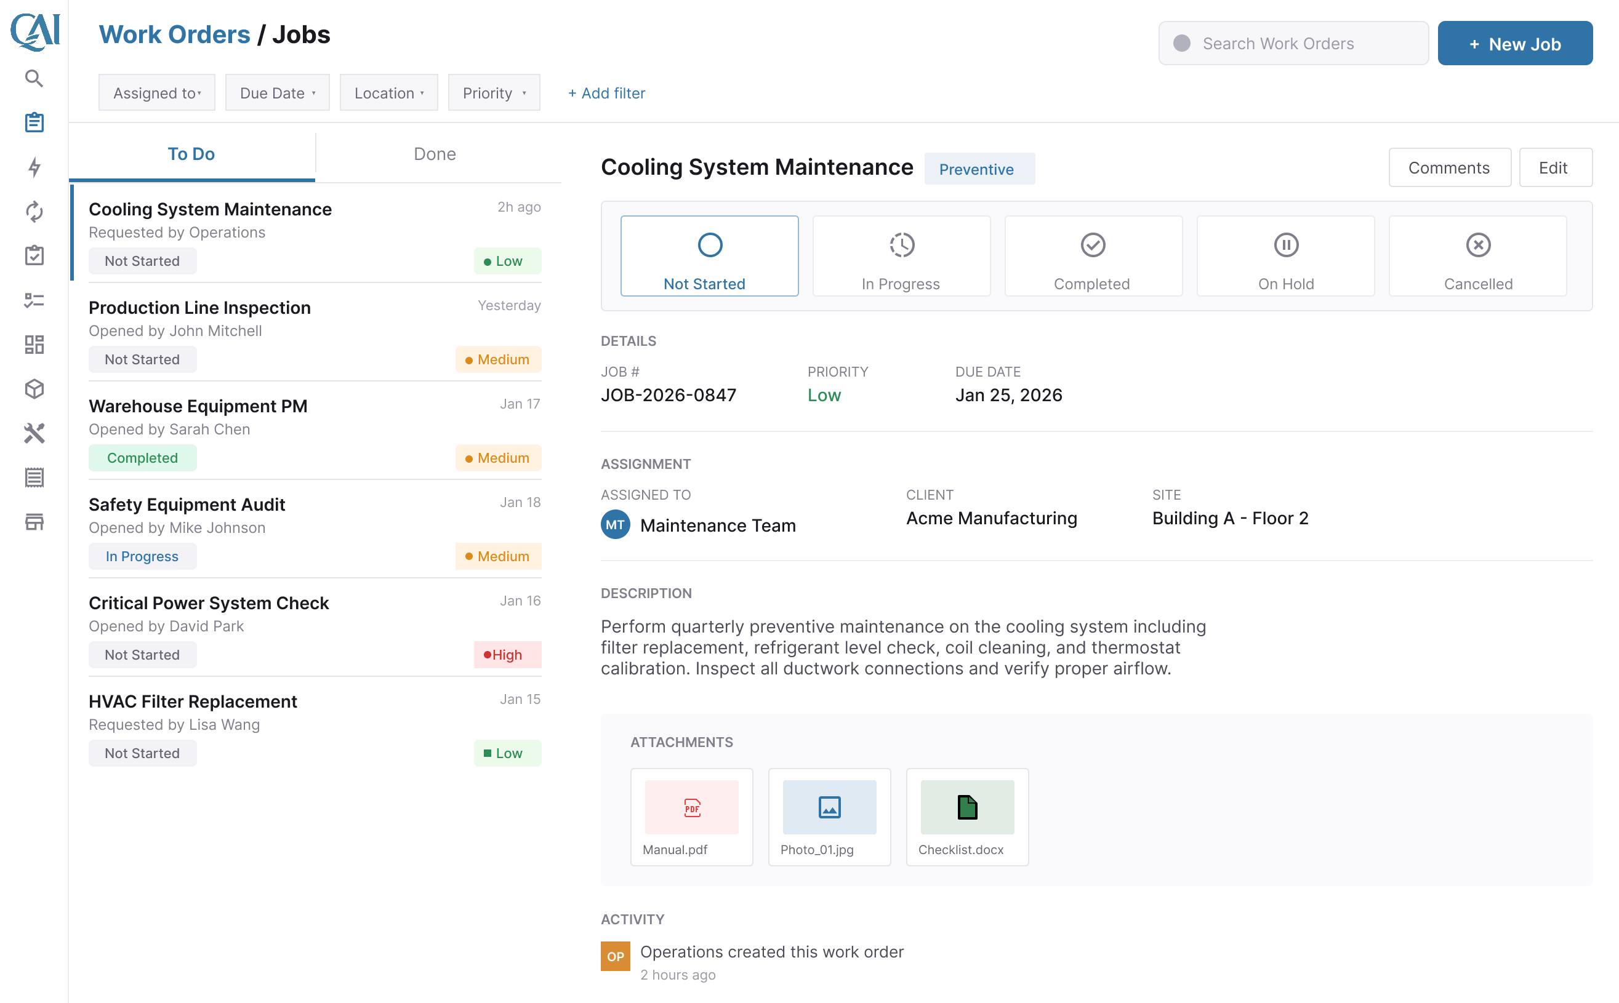Click the New Job button
The height and width of the screenshot is (1003, 1619).
click(1514, 44)
